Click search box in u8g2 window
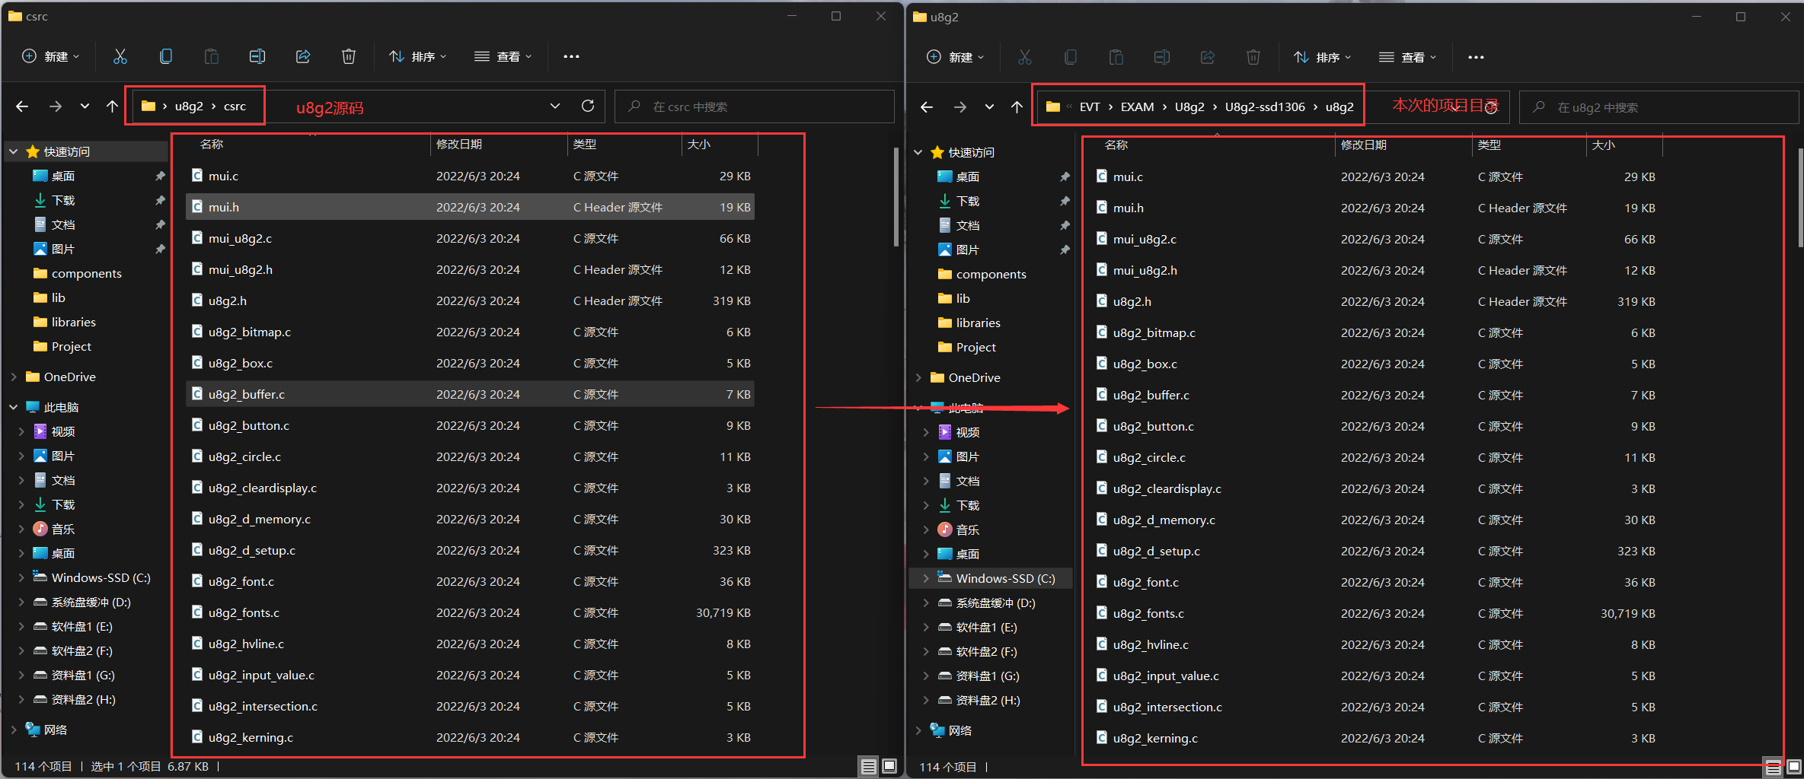Image resolution: width=1804 pixels, height=779 pixels. (x=1659, y=107)
